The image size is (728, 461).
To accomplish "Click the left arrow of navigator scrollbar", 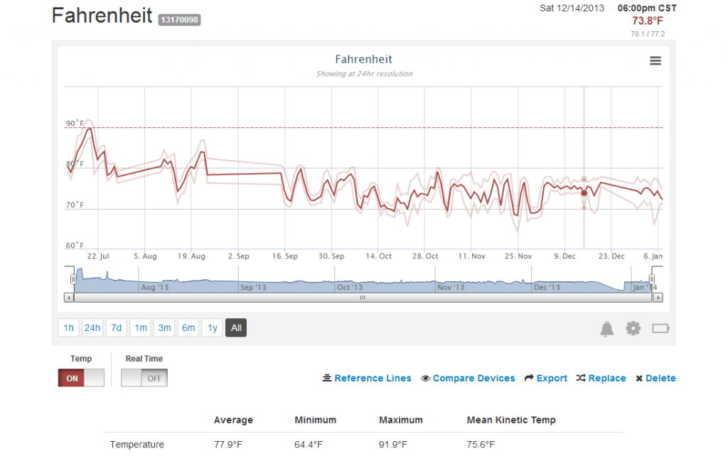I will click(69, 298).
